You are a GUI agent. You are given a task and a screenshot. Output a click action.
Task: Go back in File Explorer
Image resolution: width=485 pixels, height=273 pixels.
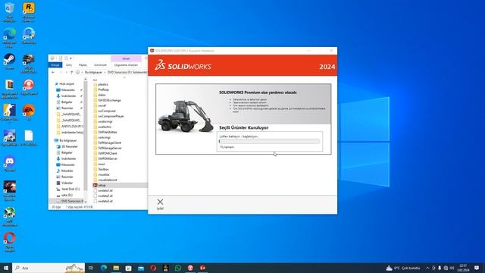coord(53,72)
